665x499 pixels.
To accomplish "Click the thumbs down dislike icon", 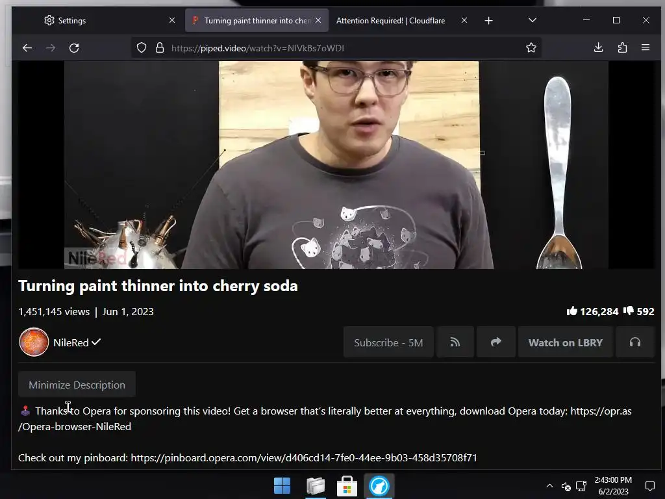I will 629,311.
